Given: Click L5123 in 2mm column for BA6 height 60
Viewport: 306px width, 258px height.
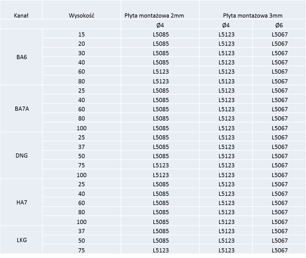Looking at the screenshot, I should (161, 71).
